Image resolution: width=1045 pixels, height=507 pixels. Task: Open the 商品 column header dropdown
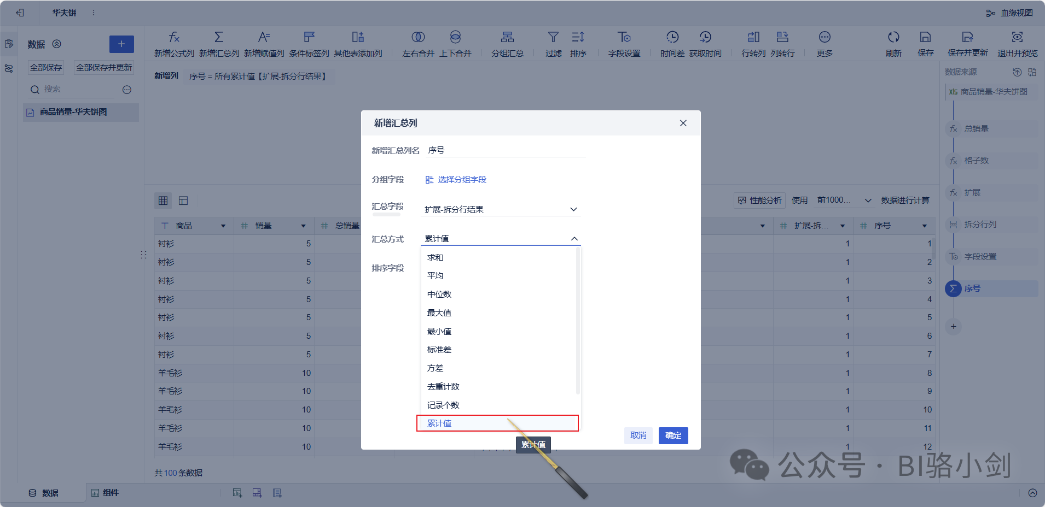tap(223, 226)
